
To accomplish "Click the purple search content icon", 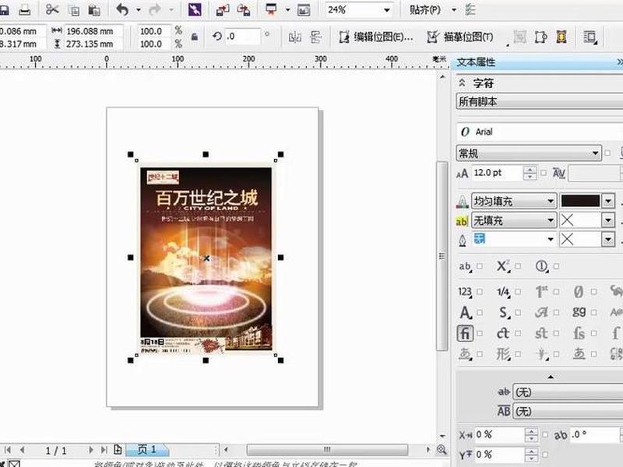I will (x=195, y=9).
